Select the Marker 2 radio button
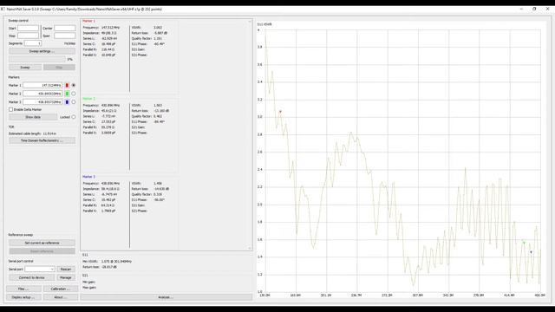Screen dimensions: 555x312 pyautogui.click(x=74, y=94)
